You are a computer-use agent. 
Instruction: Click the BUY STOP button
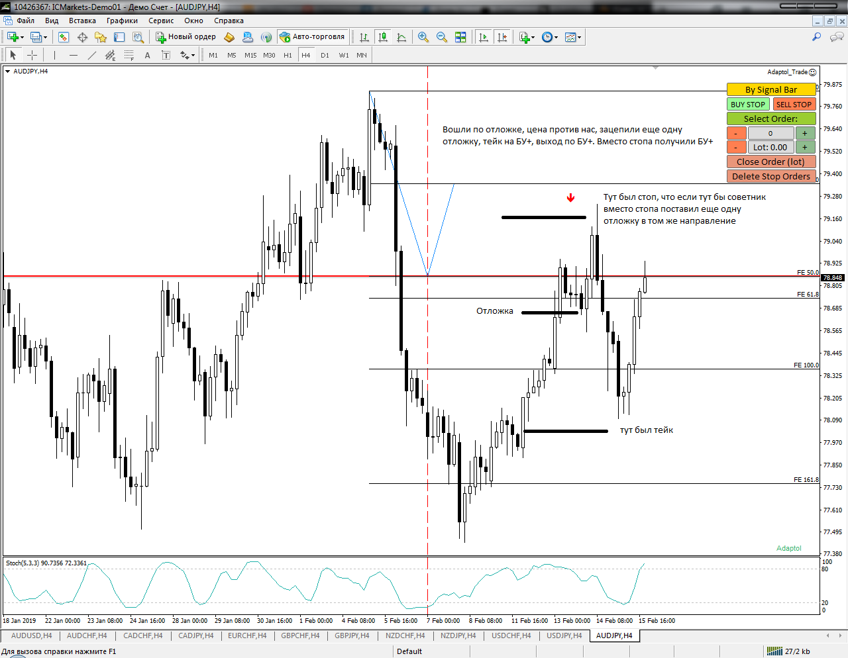click(x=748, y=105)
